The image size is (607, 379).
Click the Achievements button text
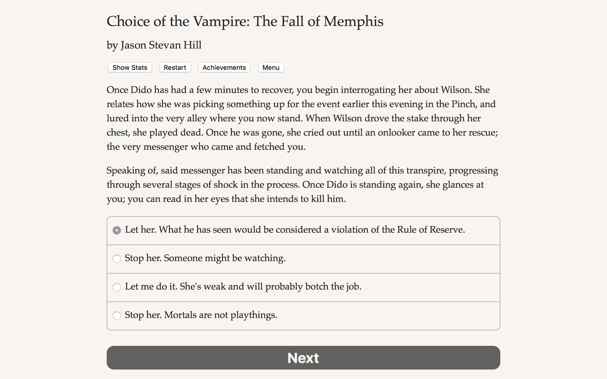tap(224, 67)
